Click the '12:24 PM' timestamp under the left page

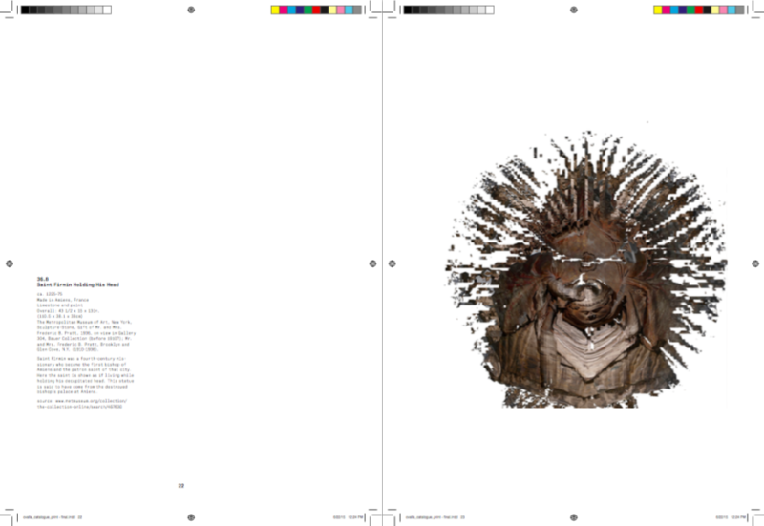point(355,517)
